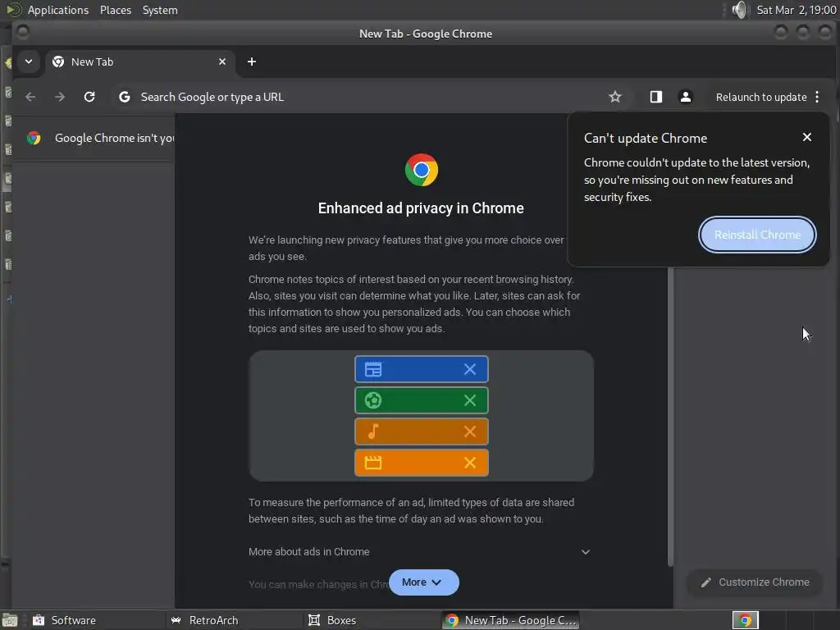
Task: Expand More about ads in Chrome
Action: pos(421,552)
